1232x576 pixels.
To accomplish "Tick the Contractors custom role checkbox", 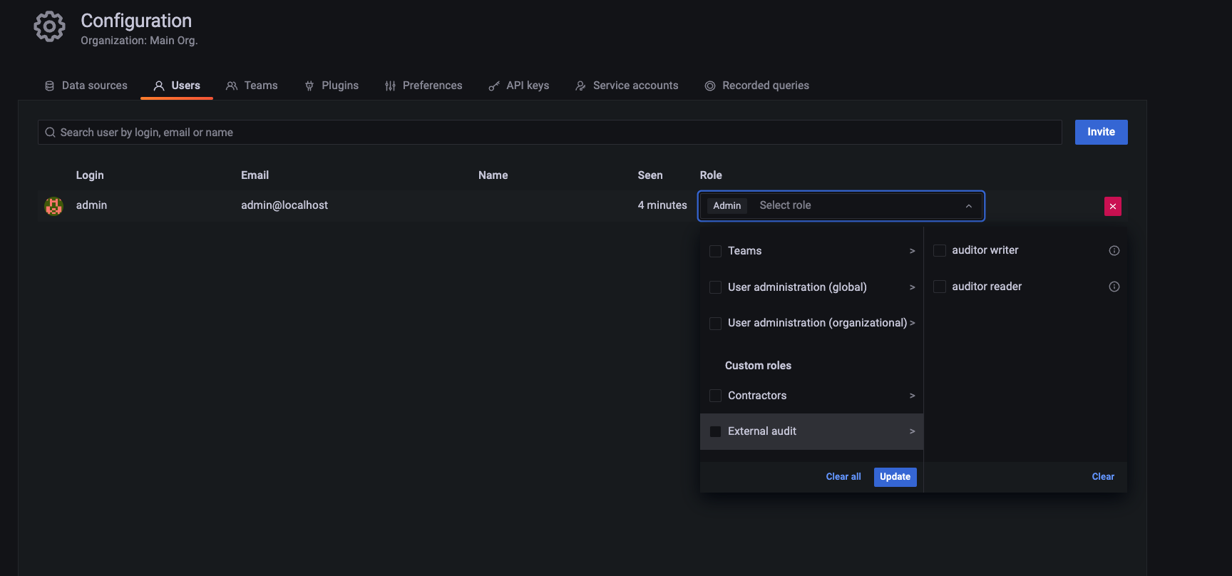I will coord(715,396).
